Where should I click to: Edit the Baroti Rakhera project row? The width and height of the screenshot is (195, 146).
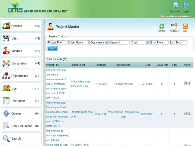coord(186,113)
